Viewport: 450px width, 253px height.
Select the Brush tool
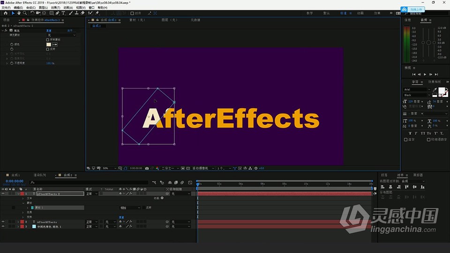point(71,13)
